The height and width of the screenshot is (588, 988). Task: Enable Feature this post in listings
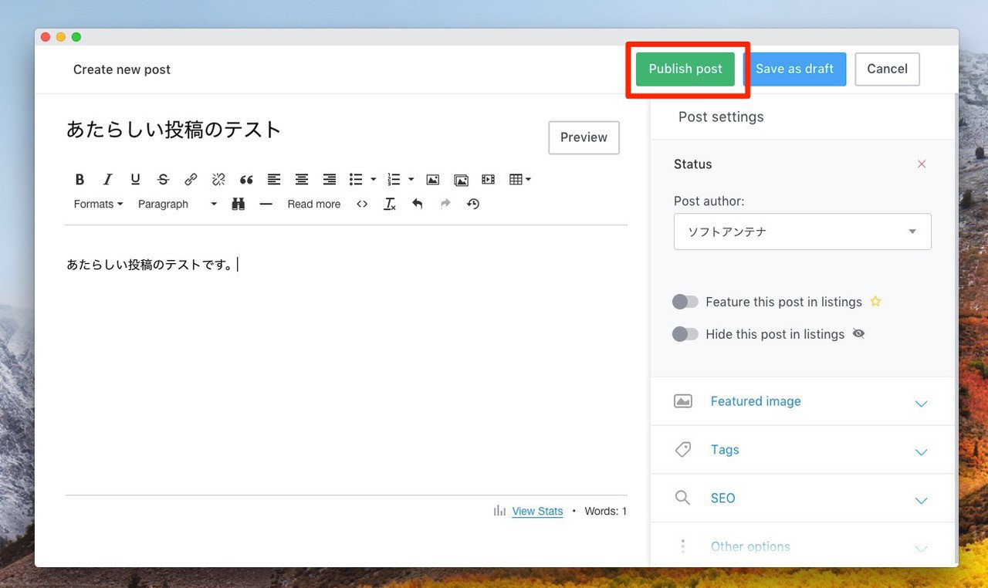pyautogui.click(x=685, y=302)
